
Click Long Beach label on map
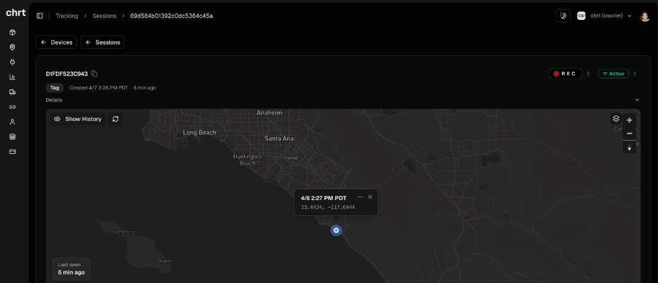click(200, 132)
